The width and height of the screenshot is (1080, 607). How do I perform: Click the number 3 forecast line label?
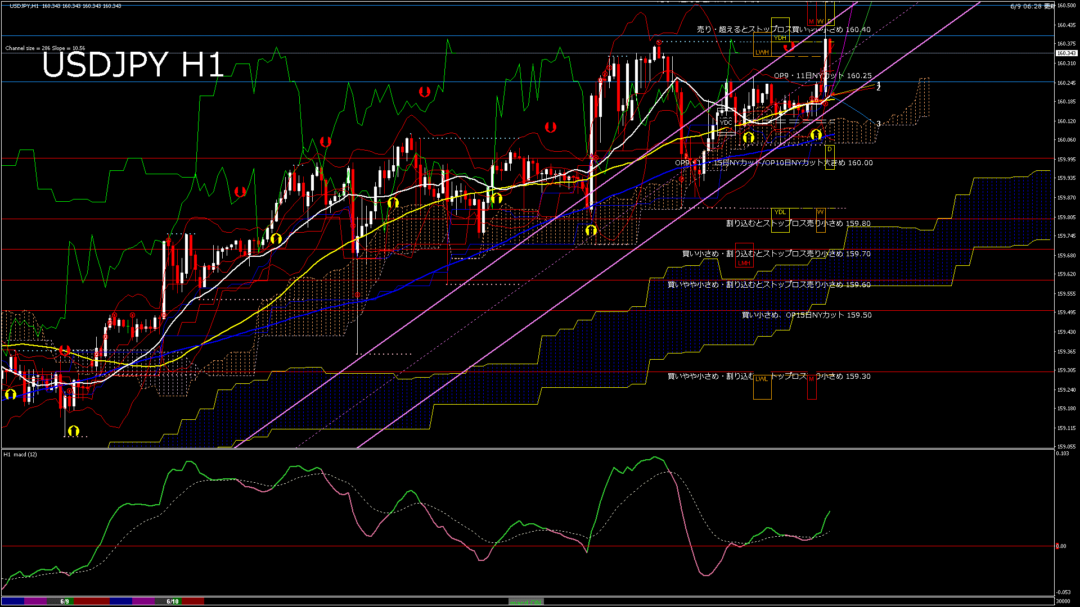(x=879, y=124)
